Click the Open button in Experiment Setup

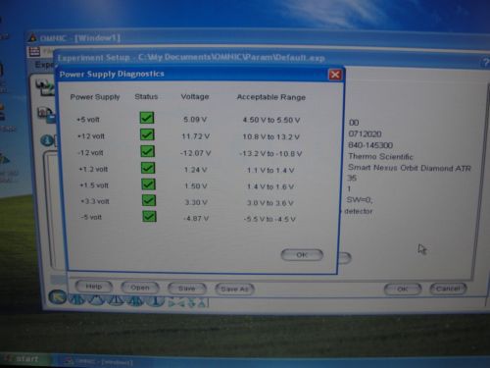coord(140,288)
